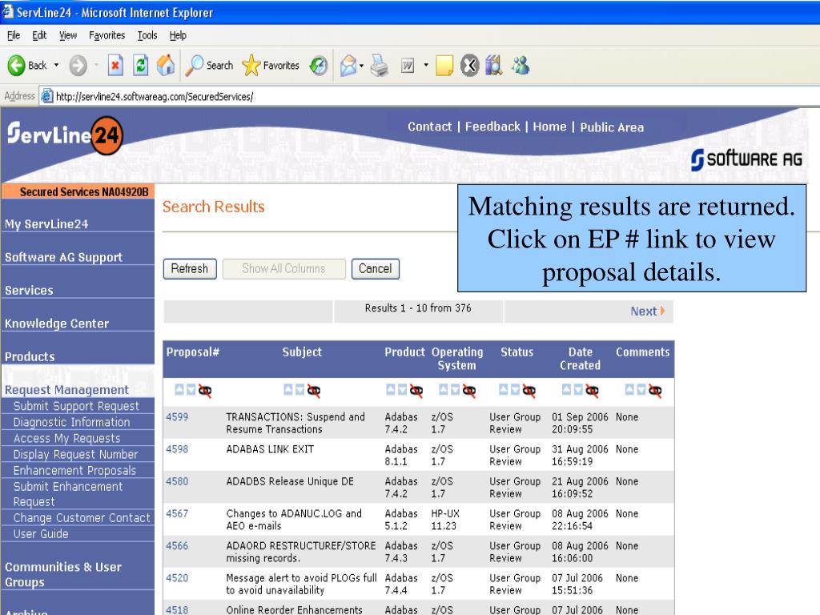Click the Feedback header link
Screen dimensions: 820x615
coord(492,127)
